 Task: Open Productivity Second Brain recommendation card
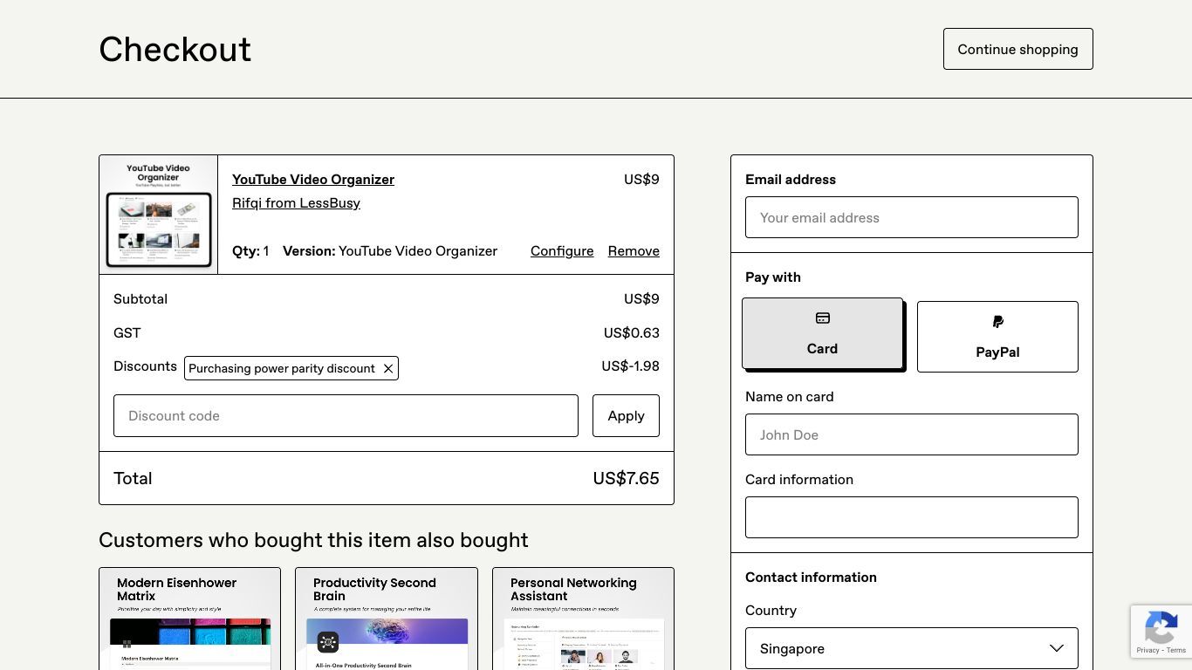[387, 619]
